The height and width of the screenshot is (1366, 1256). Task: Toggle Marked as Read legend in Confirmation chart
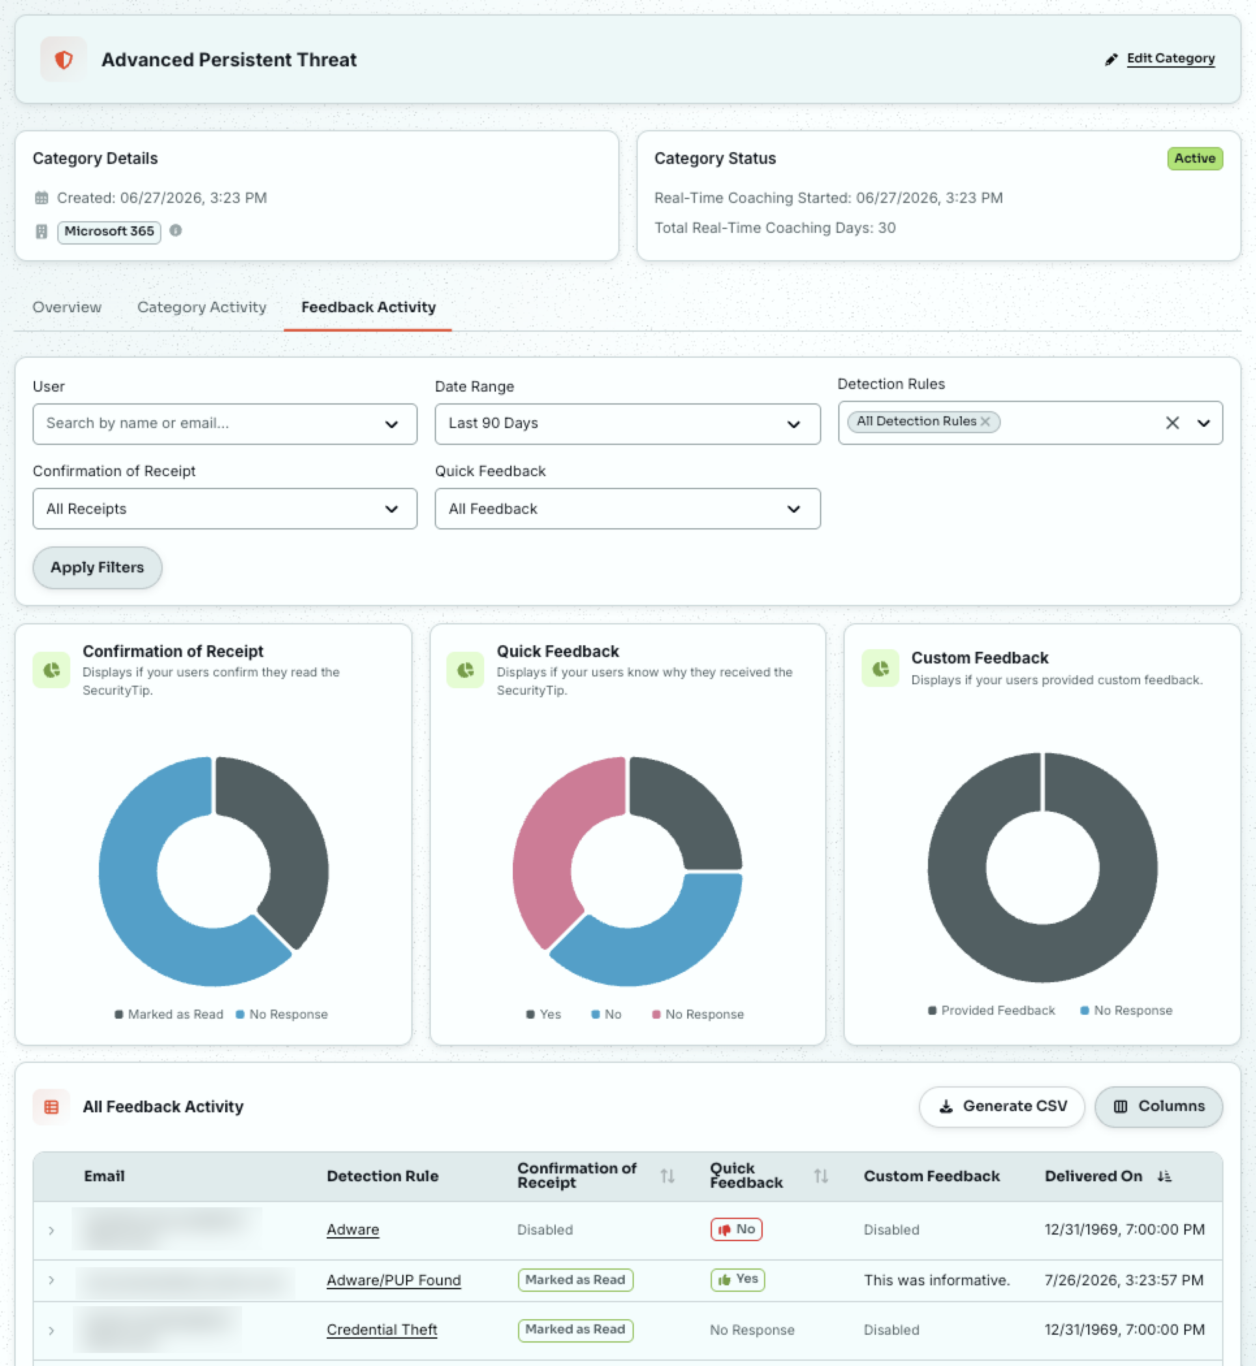click(x=169, y=1014)
